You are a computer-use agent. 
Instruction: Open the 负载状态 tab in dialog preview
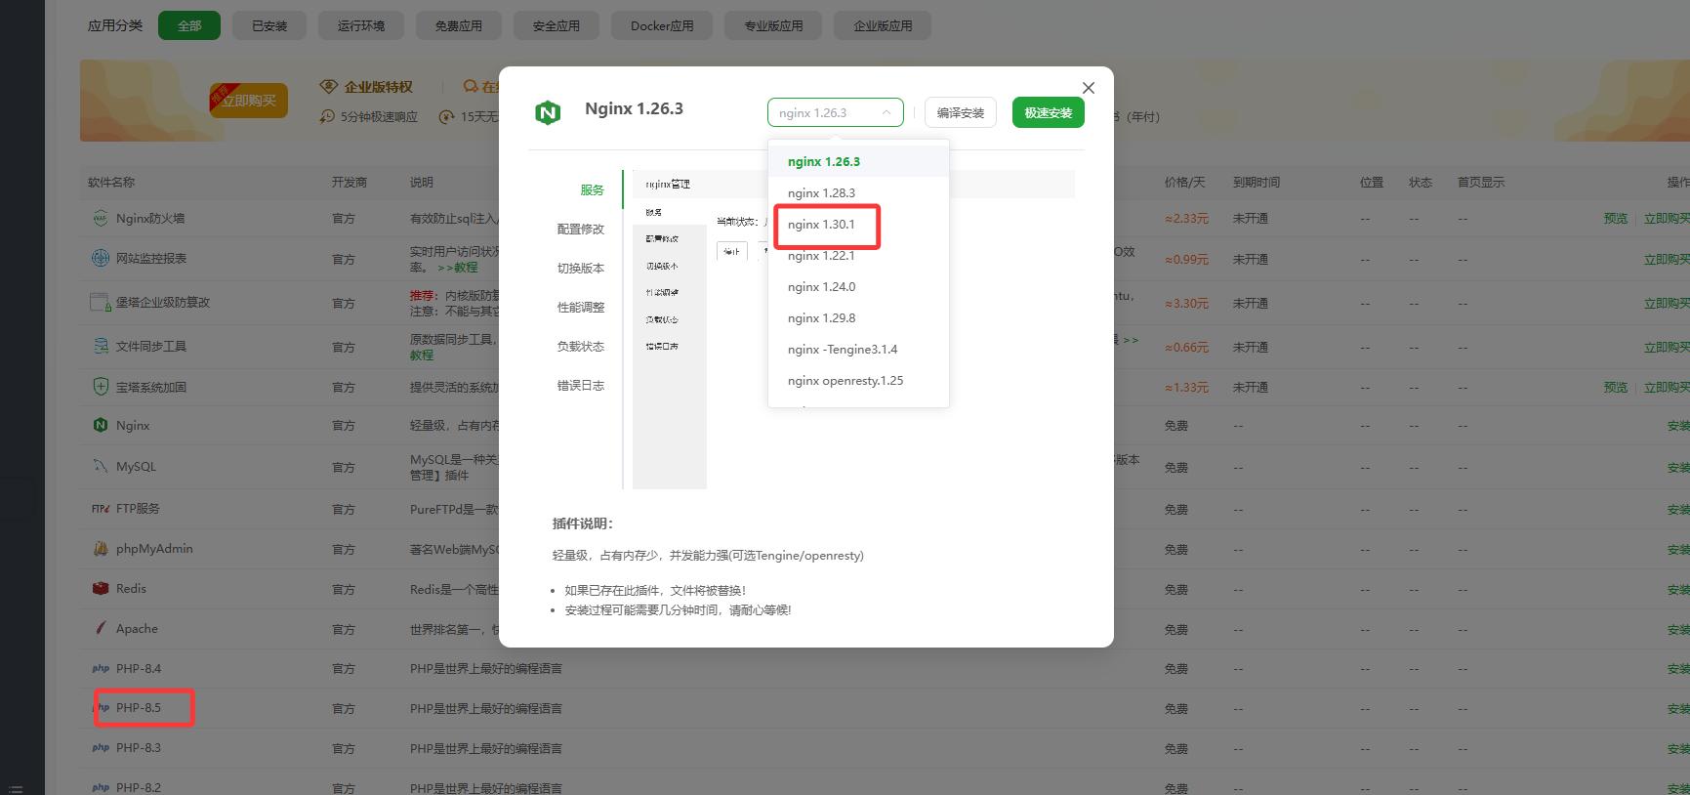coord(581,347)
